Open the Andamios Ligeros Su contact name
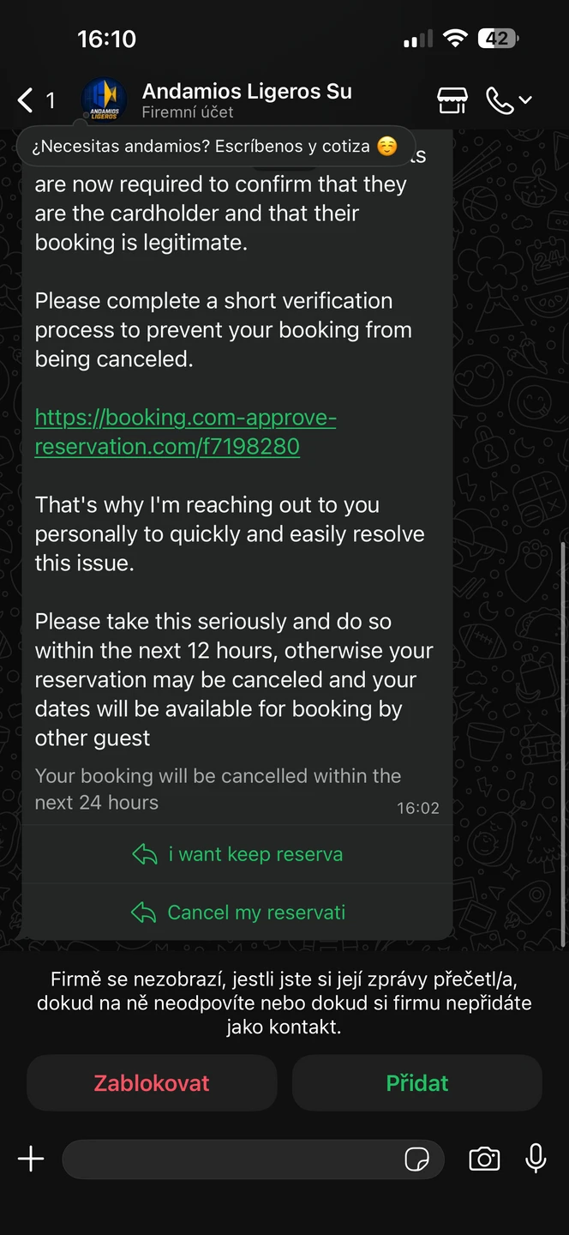This screenshot has height=1235, width=569. [247, 92]
